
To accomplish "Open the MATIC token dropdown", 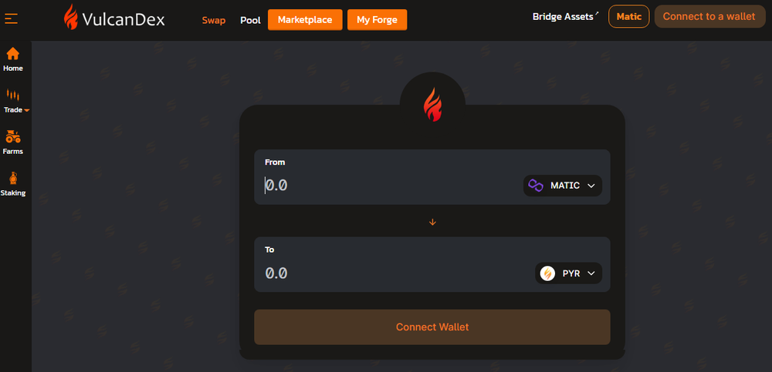I will tap(563, 186).
